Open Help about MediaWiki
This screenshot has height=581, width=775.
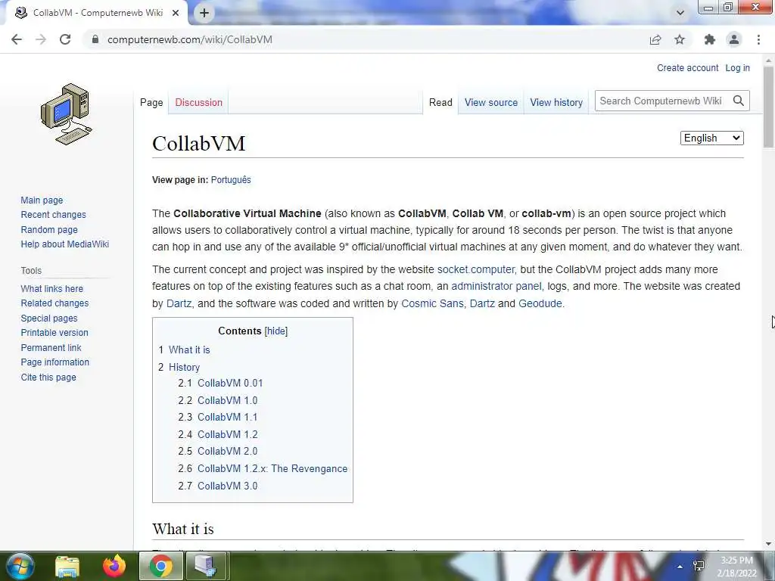coord(65,244)
